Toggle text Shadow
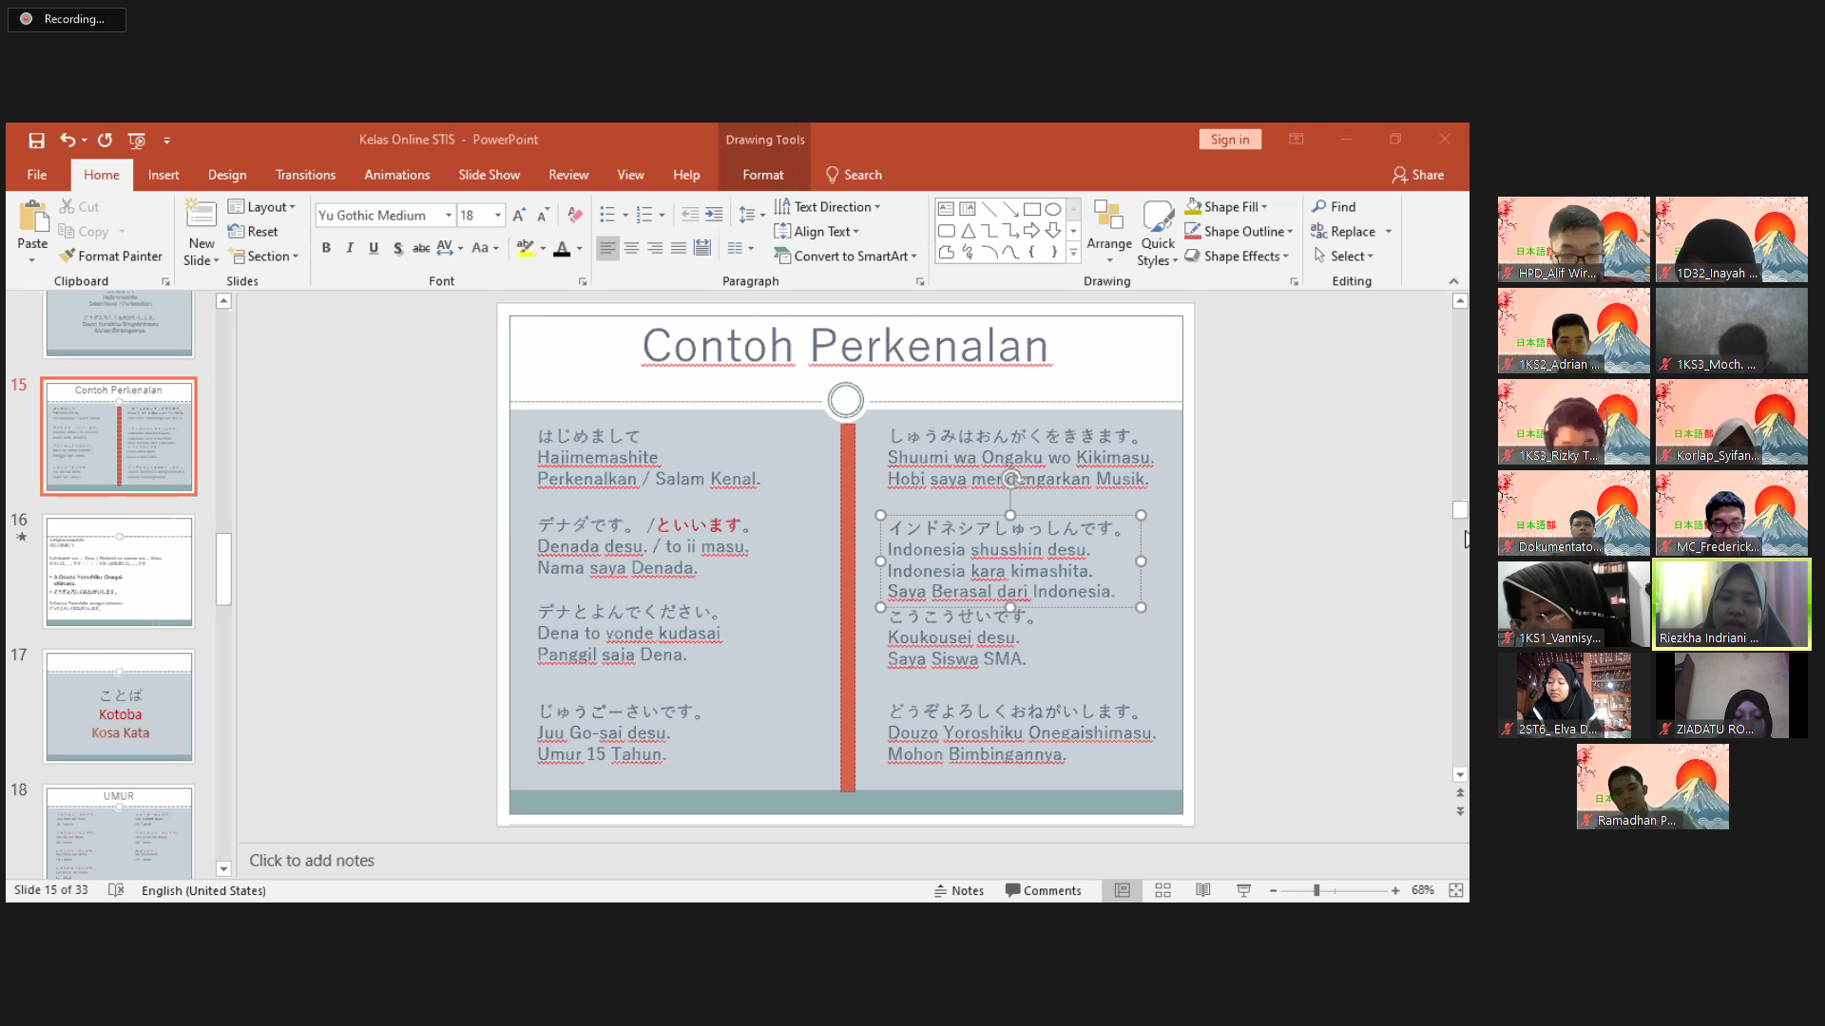1825x1026 pixels. point(397,249)
